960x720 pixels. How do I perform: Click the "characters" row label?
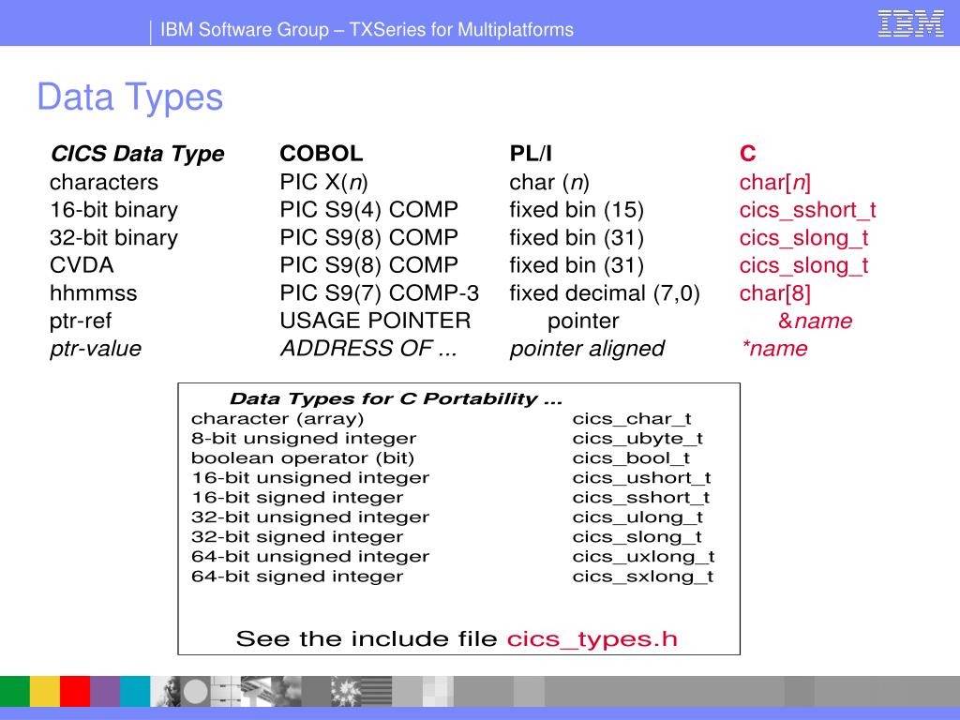104,182
